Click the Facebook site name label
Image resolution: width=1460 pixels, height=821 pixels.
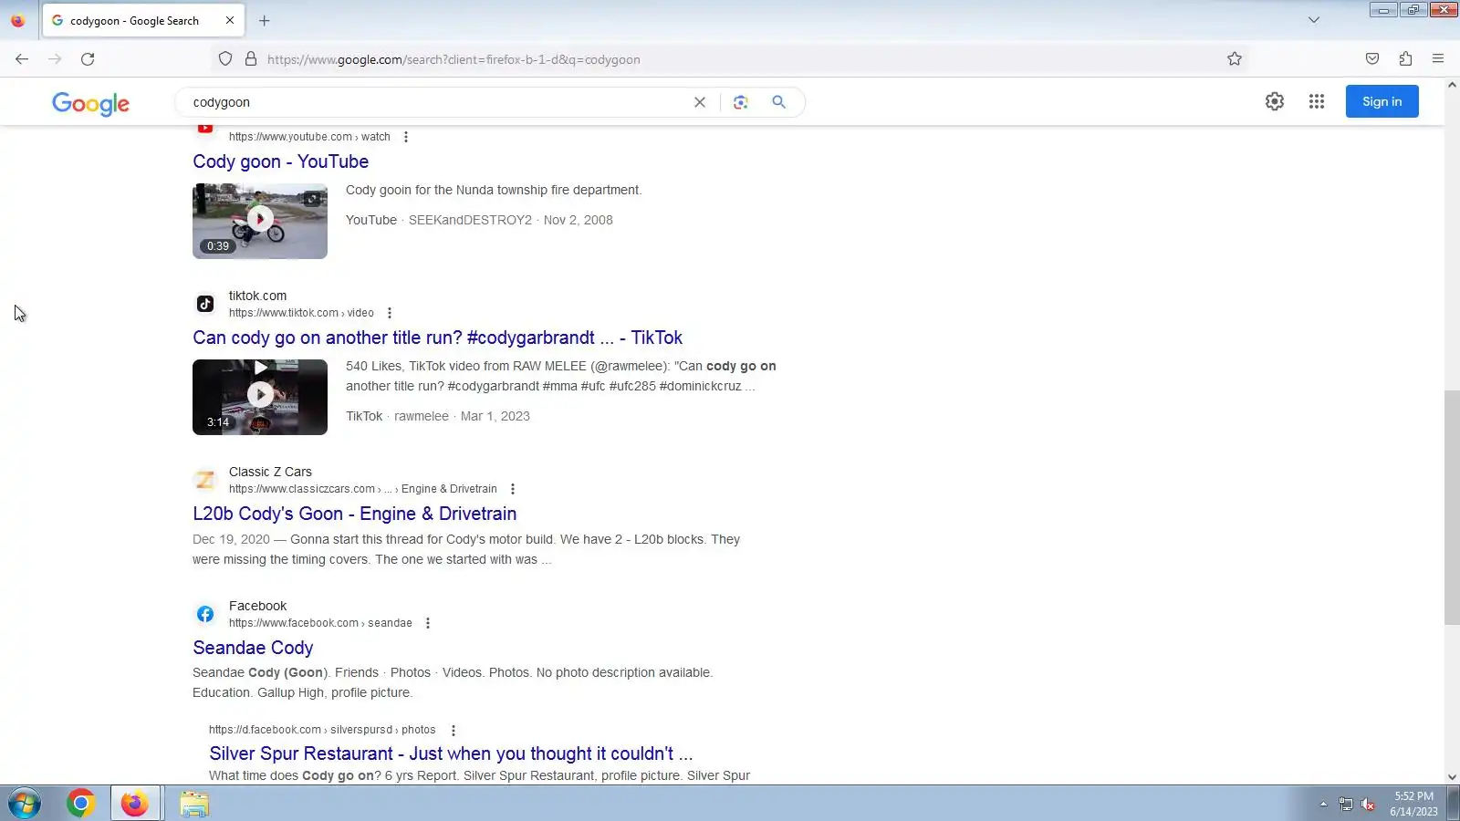coord(257,606)
